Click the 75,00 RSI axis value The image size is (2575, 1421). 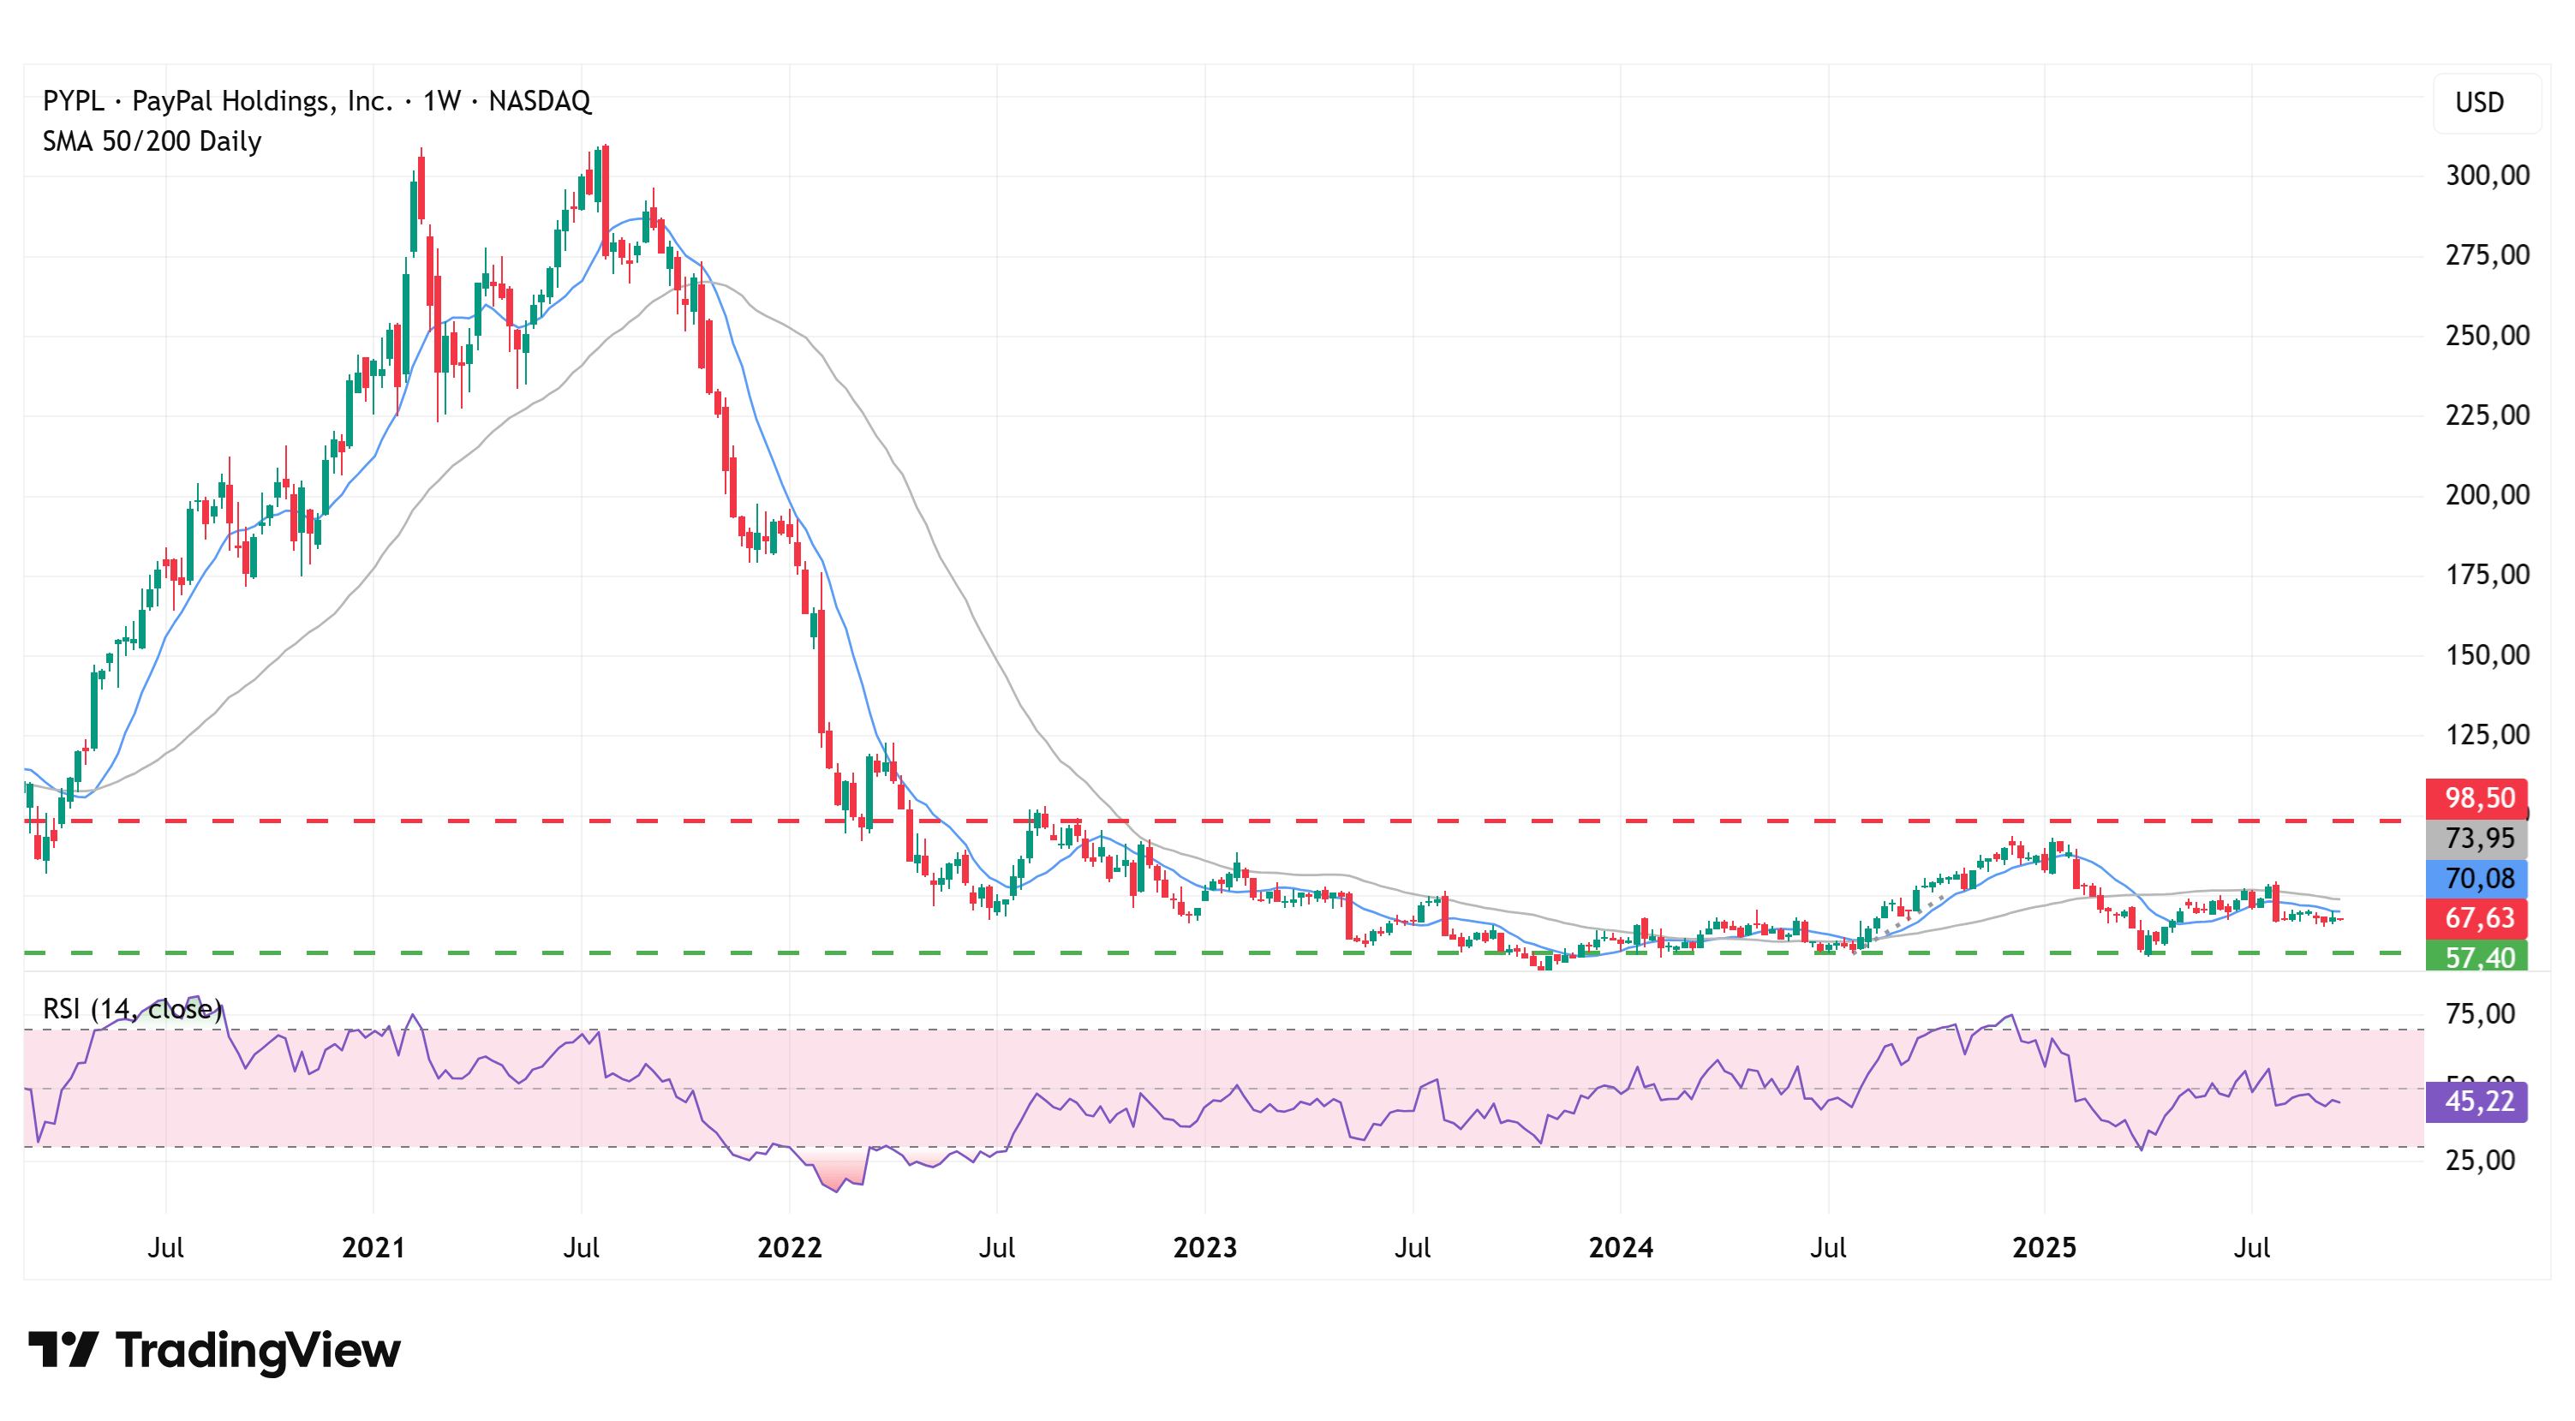click(x=2479, y=1014)
